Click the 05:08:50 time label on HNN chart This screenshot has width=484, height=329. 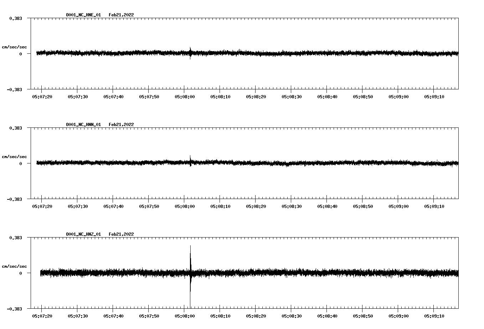(x=363, y=206)
